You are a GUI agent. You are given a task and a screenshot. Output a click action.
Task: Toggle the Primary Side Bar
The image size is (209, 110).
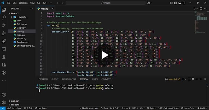tap(176, 3)
